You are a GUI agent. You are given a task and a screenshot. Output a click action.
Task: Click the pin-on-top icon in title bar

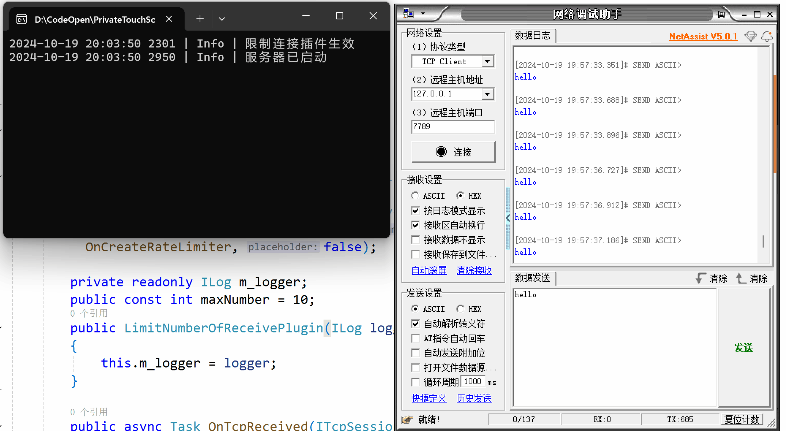tap(721, 14)
